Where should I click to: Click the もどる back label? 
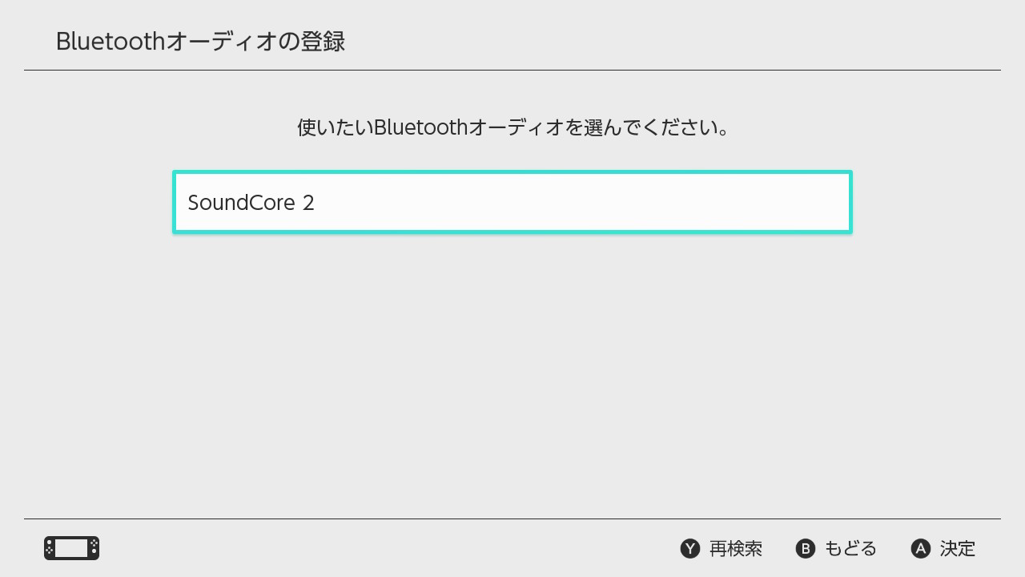850,549
